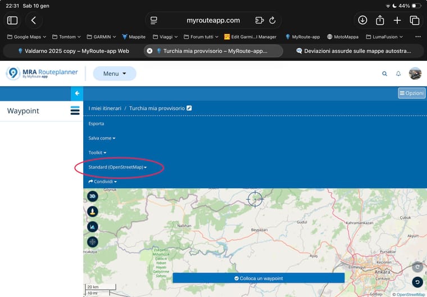Toggle the 3D map view button
Screen dimensions: 427x297
pos(93,196)
